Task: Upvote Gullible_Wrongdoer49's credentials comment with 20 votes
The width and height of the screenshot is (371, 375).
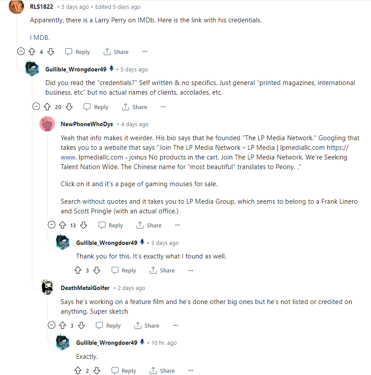Action: [47, 107]
